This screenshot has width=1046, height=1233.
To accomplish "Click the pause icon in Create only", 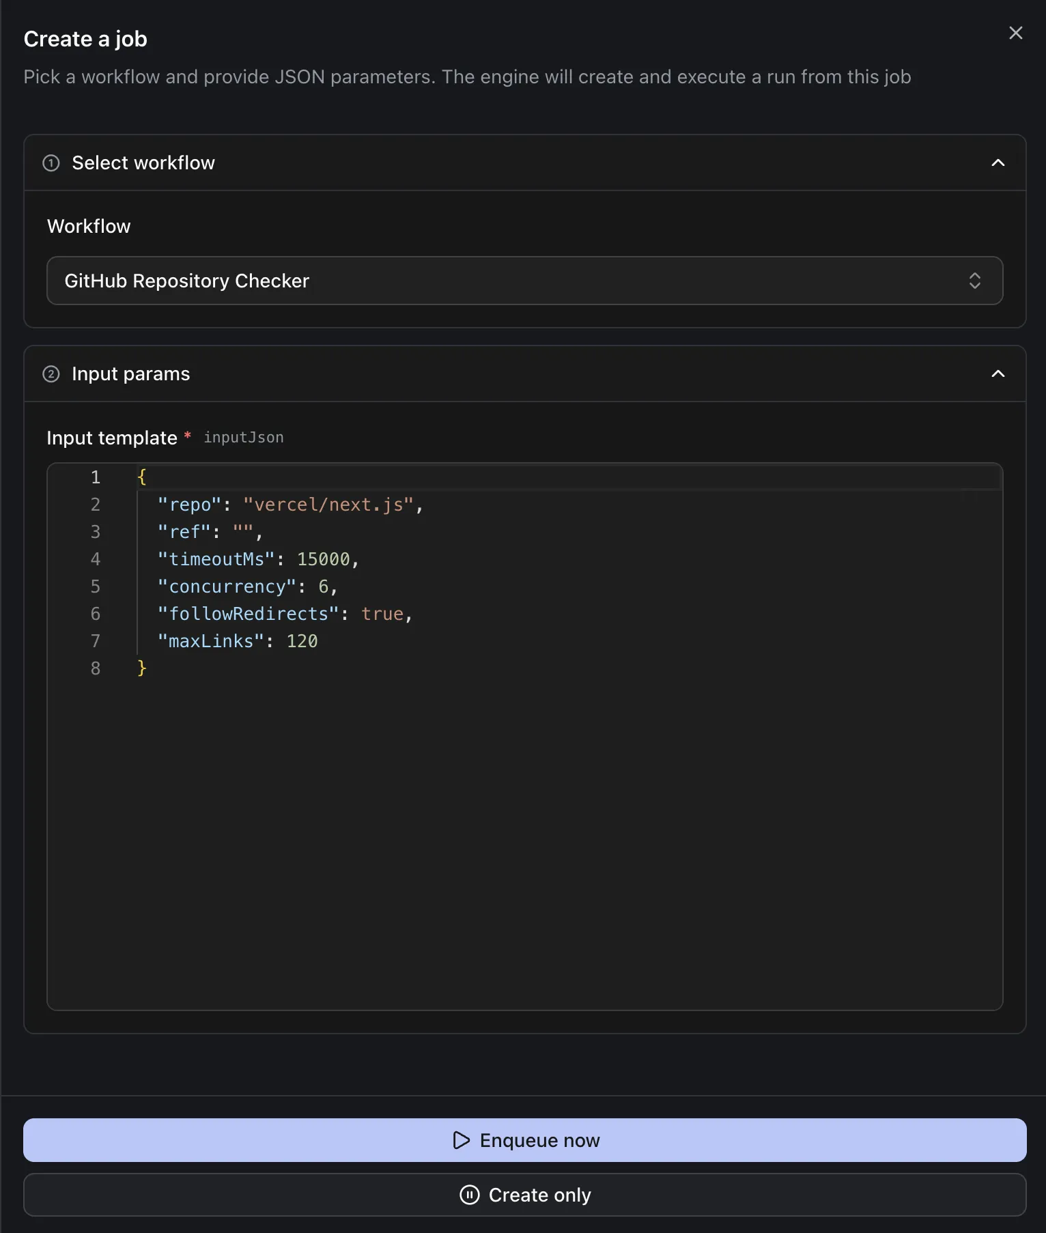I will click(x=470, y=1195).
